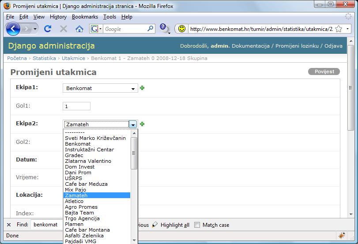The image size is (358, 244).
Task: Click the Gol1 input field
Action: pyautogui.click(x=76, y=106)
